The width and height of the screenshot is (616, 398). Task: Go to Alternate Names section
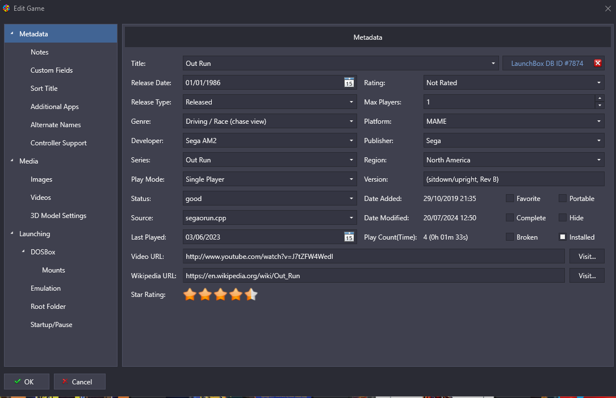pos(56,124)
